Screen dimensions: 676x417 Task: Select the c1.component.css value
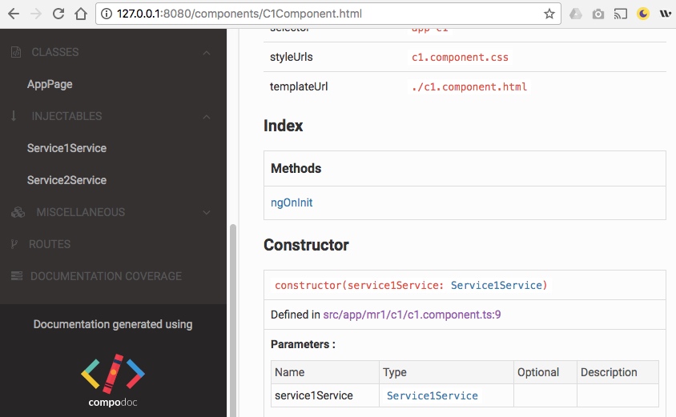[x=460, y=57]
